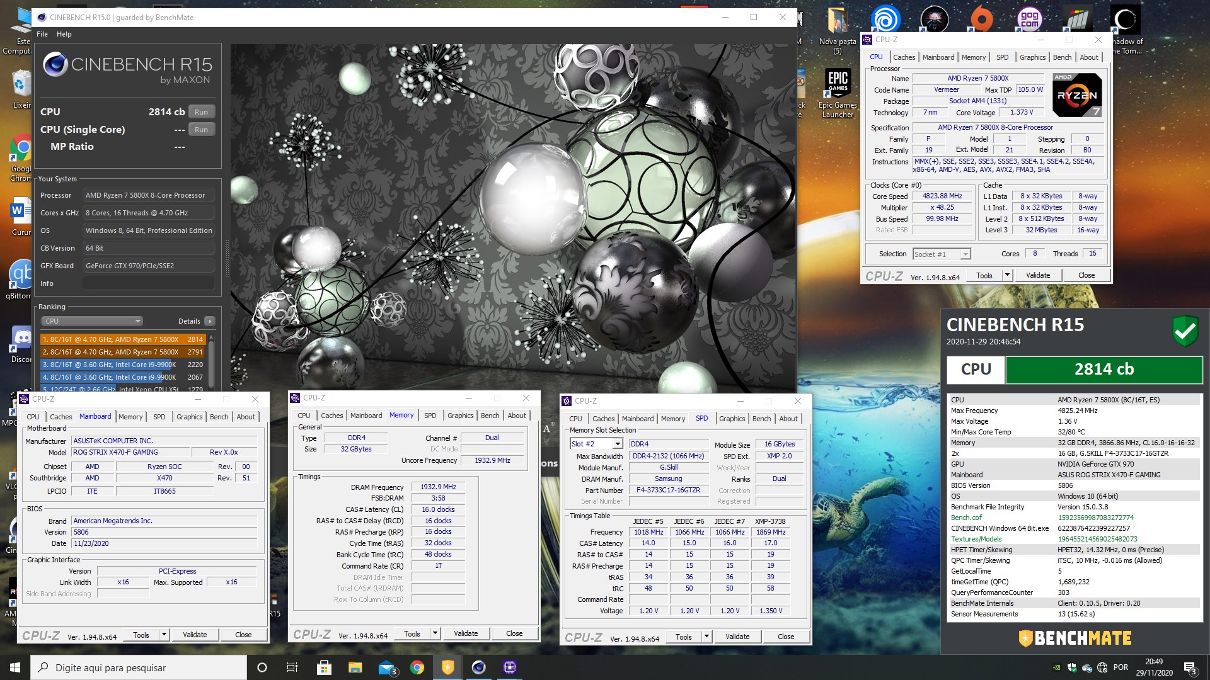Click Validate in the Memory CPU-Z window
Image resolution: width=1210 pixels, height=680 pixels.
pos(466,633)
